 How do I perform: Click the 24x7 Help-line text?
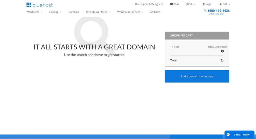point(216,14)
